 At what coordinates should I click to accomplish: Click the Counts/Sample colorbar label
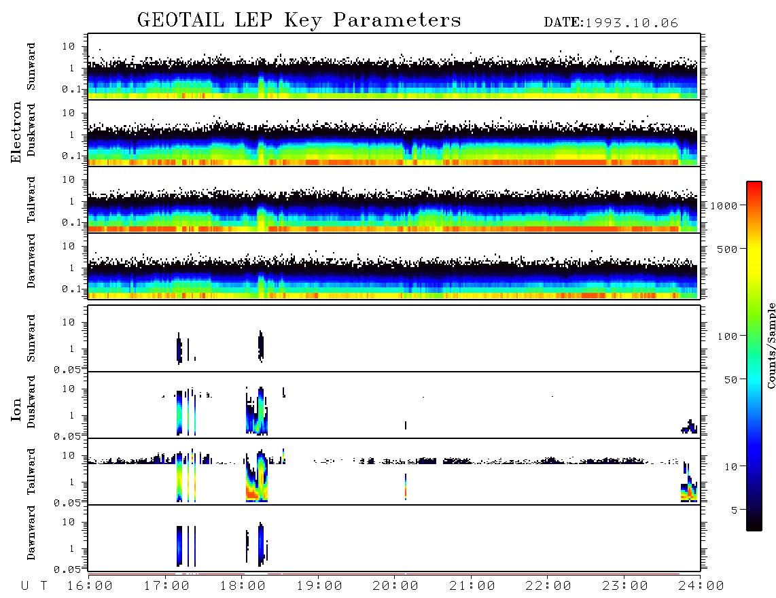coord(771,345)
